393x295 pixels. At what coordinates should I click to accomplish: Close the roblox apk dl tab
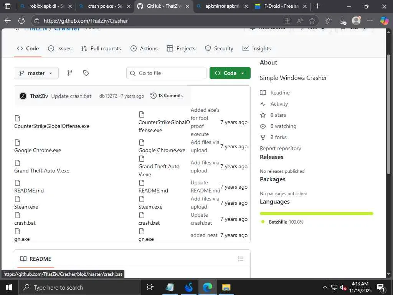coord(70,6)
